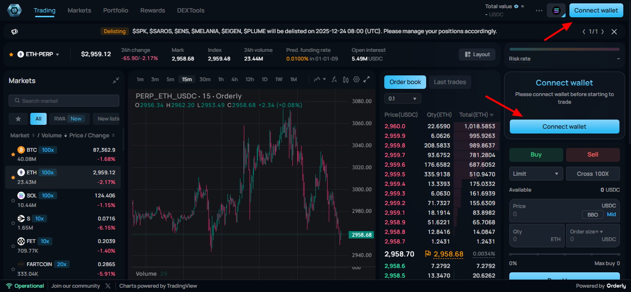The image size is (631, 292).
Task: Toggle favorite star for ETH row
Action: coord(13,177)
